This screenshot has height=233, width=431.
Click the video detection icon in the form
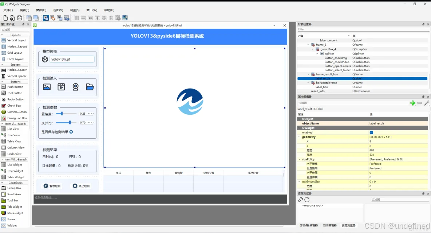coord(61,87)
